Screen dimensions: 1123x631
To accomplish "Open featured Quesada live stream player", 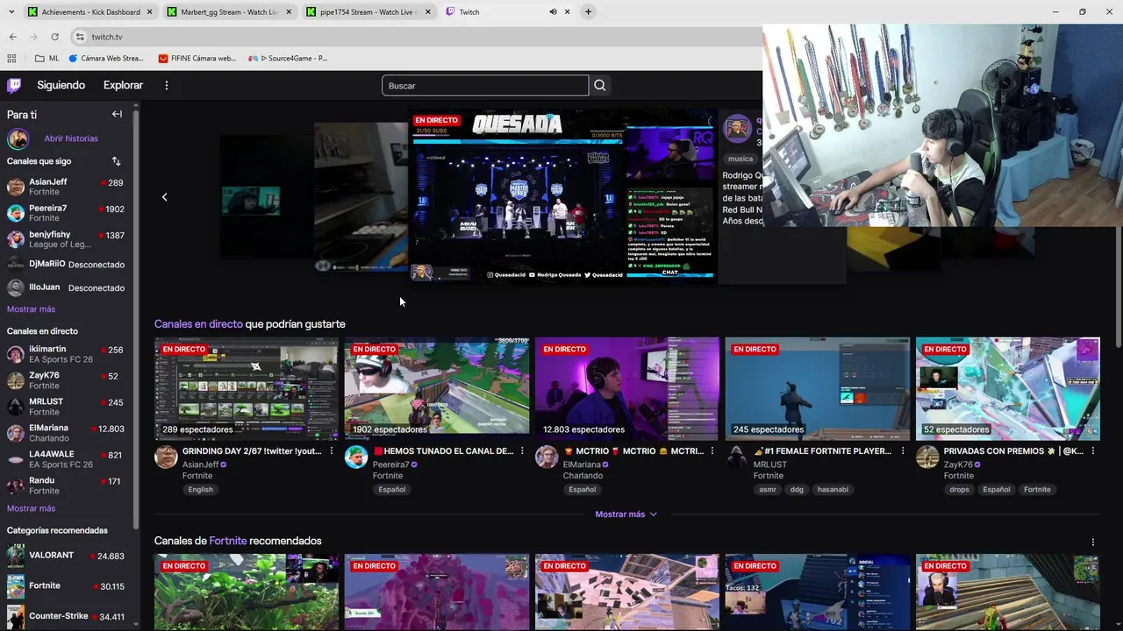I will [561, 195].
